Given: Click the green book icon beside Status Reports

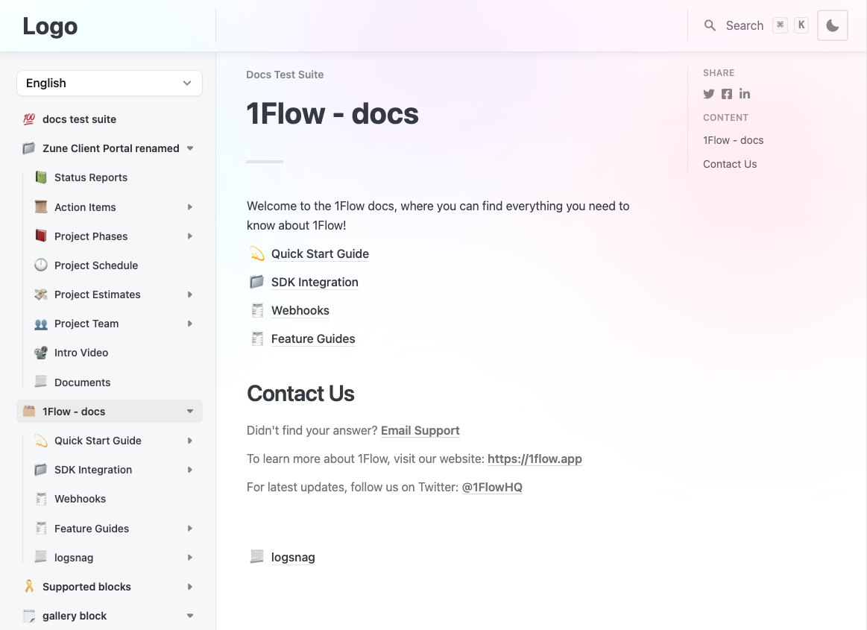Looking at the screenshot, I should coord(41,177).
